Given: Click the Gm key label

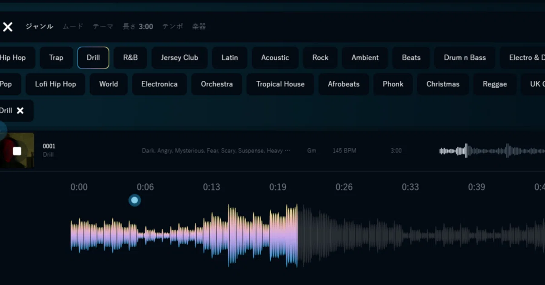Looking at the screenshot, I should click(312, 151).
